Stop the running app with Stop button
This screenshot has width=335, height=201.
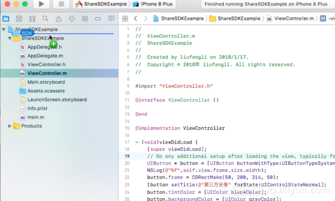point(61,4)
